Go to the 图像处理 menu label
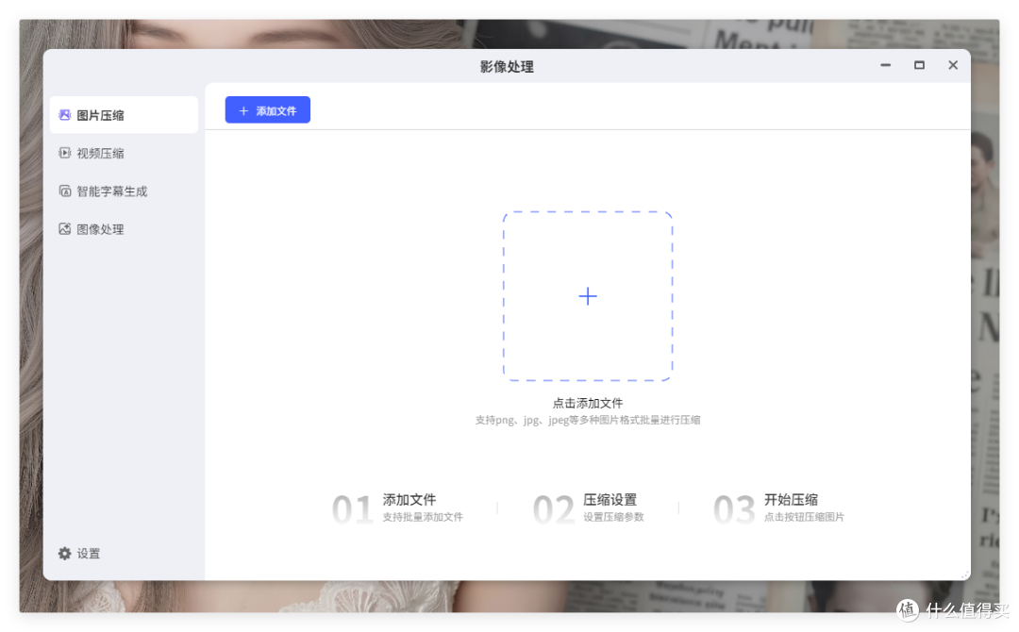The image size is (1019, 632). pyautogui.click(x=100, y=229)
